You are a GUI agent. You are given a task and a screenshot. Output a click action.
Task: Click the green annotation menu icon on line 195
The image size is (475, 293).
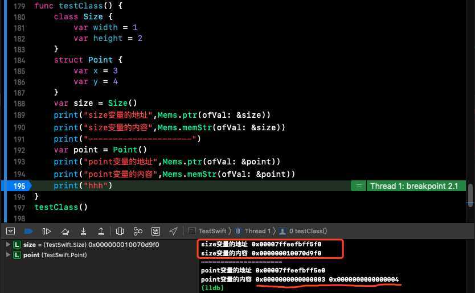pyautogui.click(x=359, y=186)
